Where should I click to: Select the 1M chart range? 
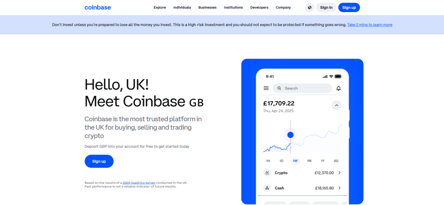click(309, 160)
